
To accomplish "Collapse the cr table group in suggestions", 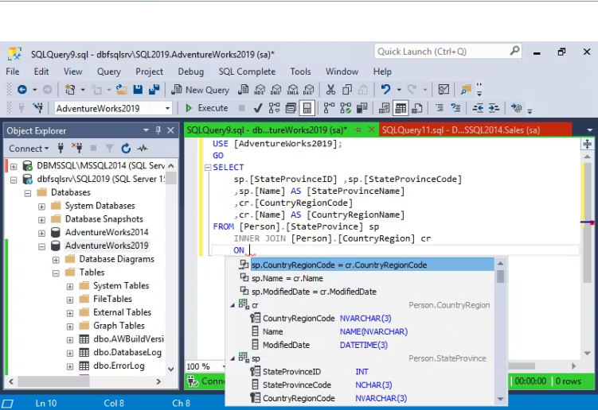I will pyautogui.click(x=233, y=305).
